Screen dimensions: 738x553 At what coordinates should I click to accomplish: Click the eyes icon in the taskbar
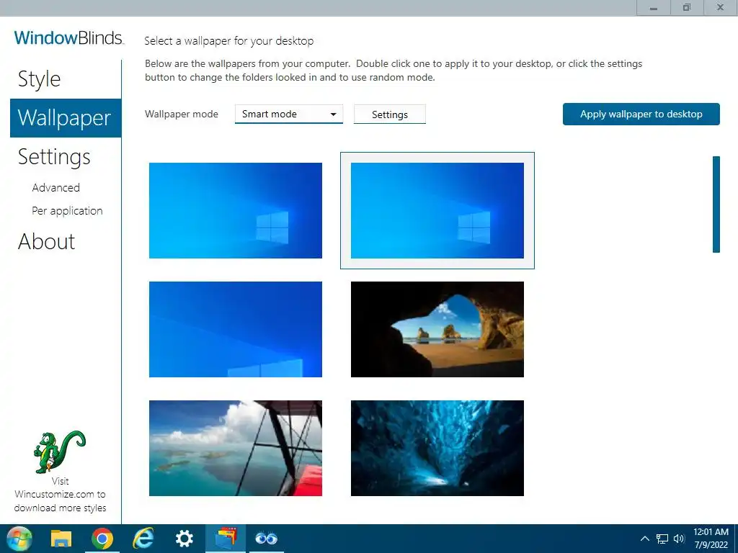(267, 539)
